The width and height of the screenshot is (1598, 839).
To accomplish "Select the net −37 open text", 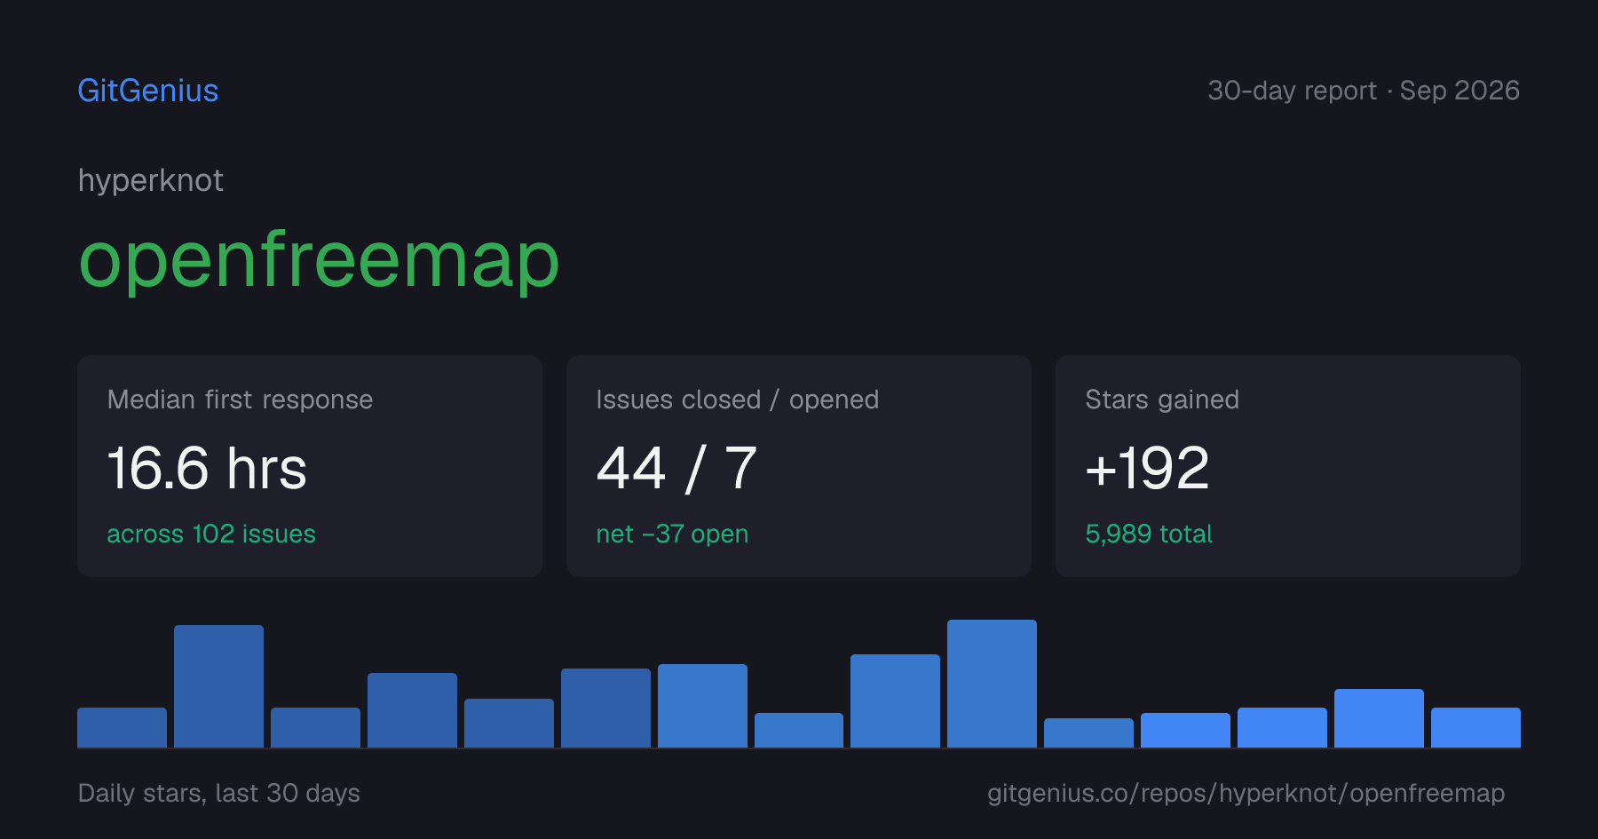I will pos(672,534).
